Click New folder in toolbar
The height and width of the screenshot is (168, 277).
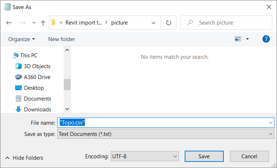click(x=62, y=39)
